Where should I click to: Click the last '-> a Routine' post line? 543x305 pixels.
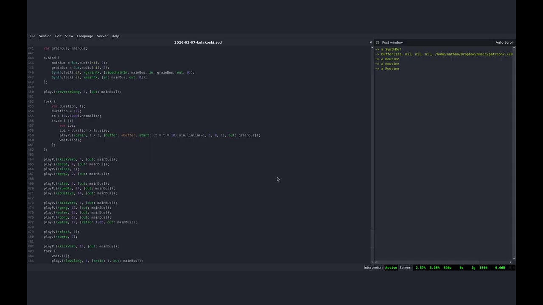387,69
